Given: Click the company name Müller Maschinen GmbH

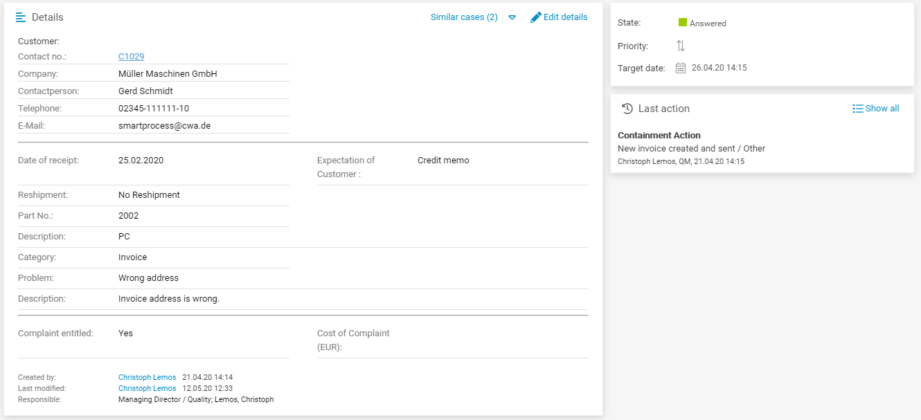Looking at the screenshot, I should (168, 74).
